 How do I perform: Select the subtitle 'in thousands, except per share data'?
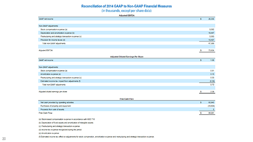pos(126,11)
